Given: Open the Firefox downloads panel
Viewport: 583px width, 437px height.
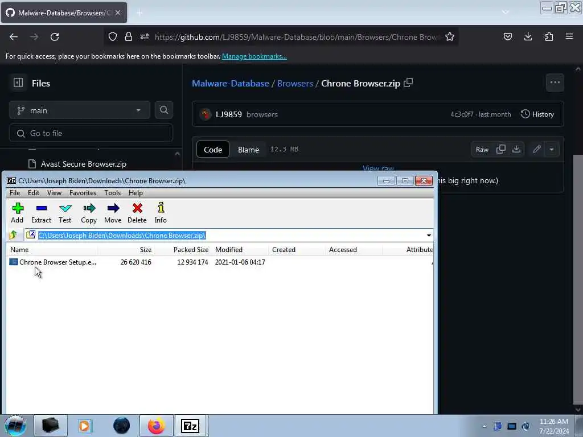Looking at the screenshot, I should coord(528,36).
